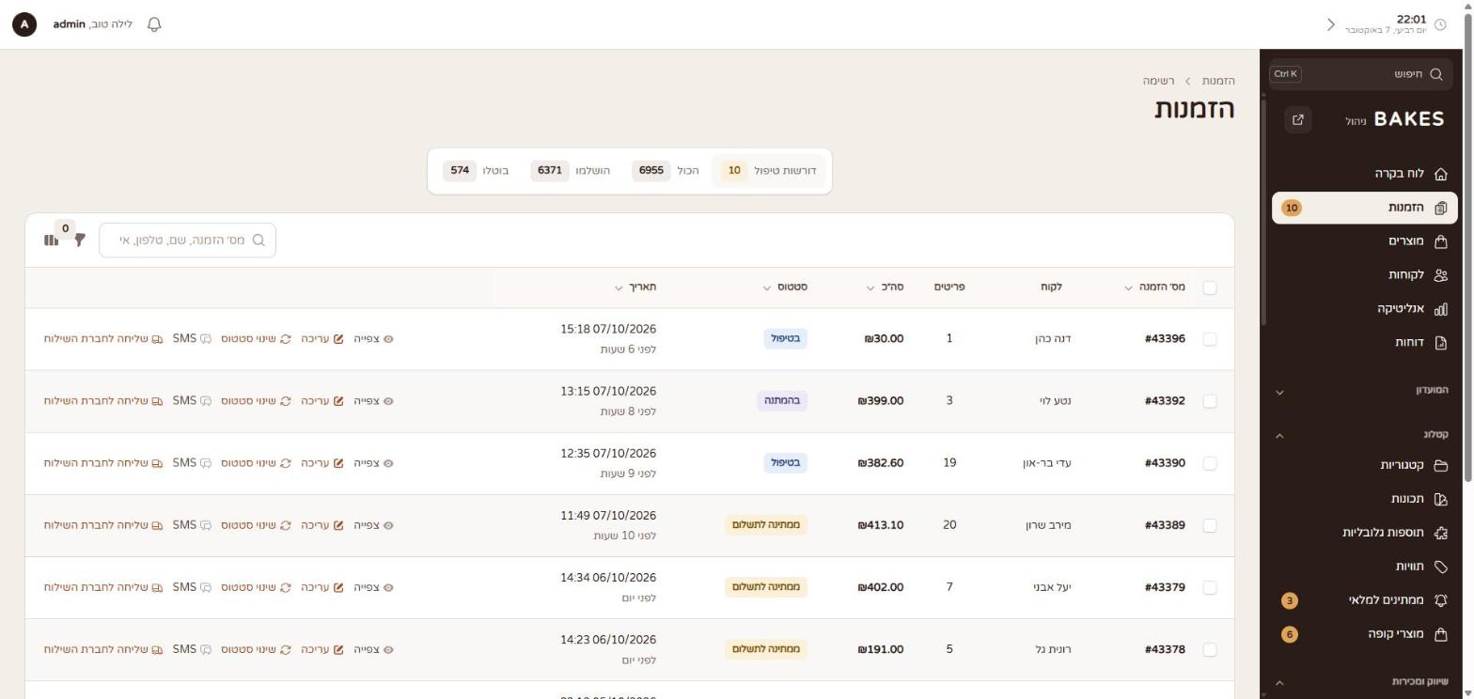Mark the checkbox for order #43378
The image size is (1474, 699).
tap(1210, 649)
